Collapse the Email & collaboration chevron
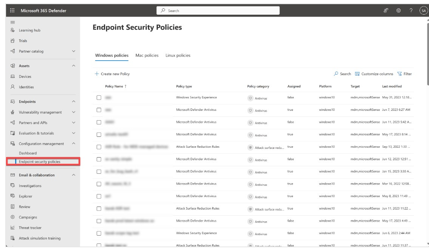This screenshot has height=248, width=429. (x=74, y=175)
